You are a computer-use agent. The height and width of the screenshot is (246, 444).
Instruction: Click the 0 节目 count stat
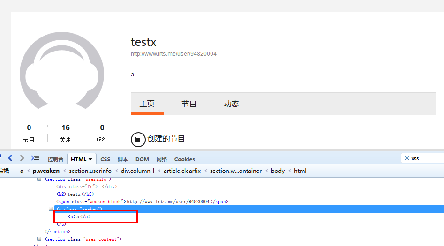click(29, 133)
